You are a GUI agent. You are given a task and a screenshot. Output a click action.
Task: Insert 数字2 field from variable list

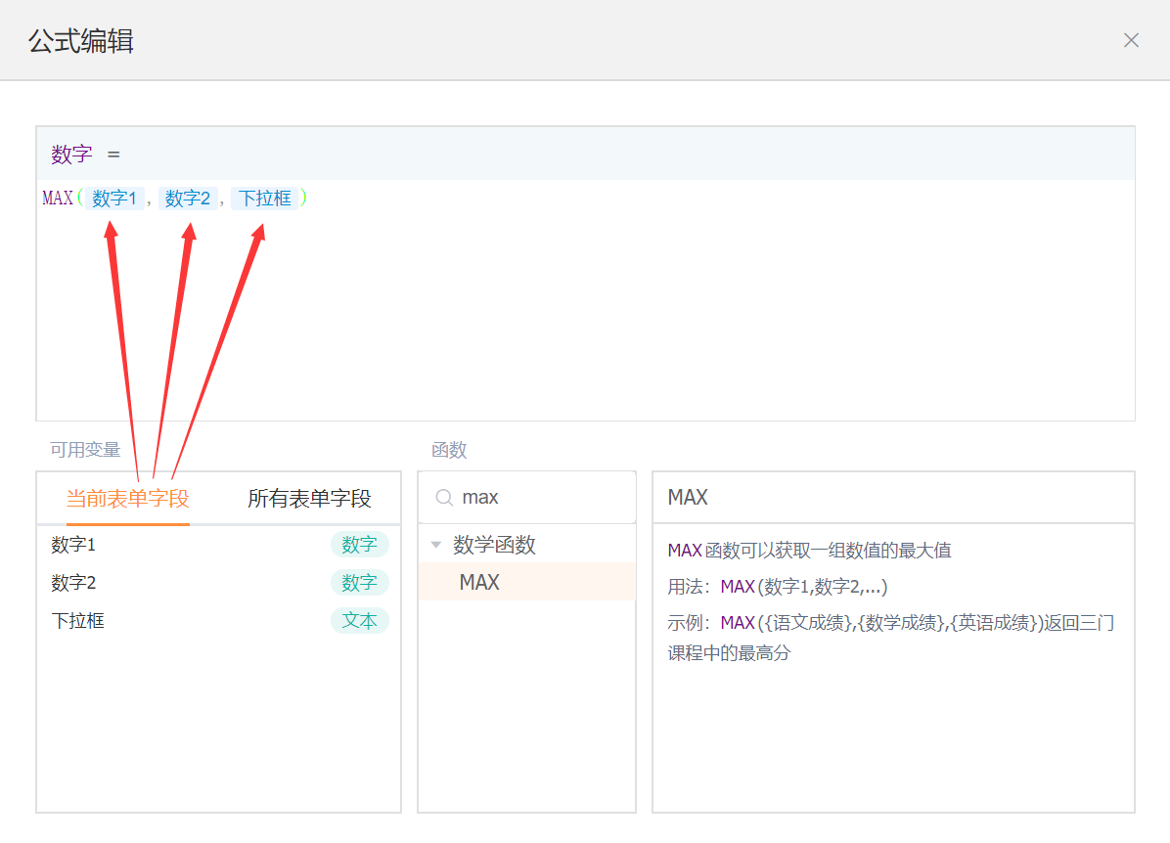pyautogui.click(x=218, y=583)
